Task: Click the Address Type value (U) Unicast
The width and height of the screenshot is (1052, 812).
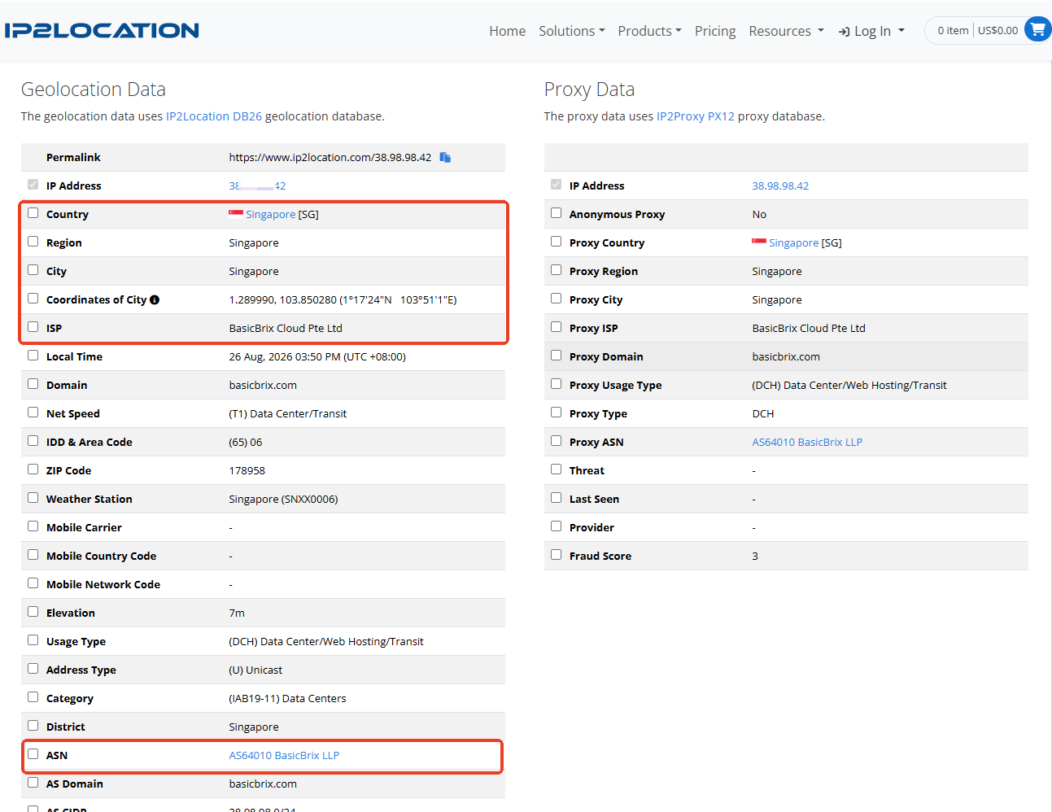Action: [255, 670]
